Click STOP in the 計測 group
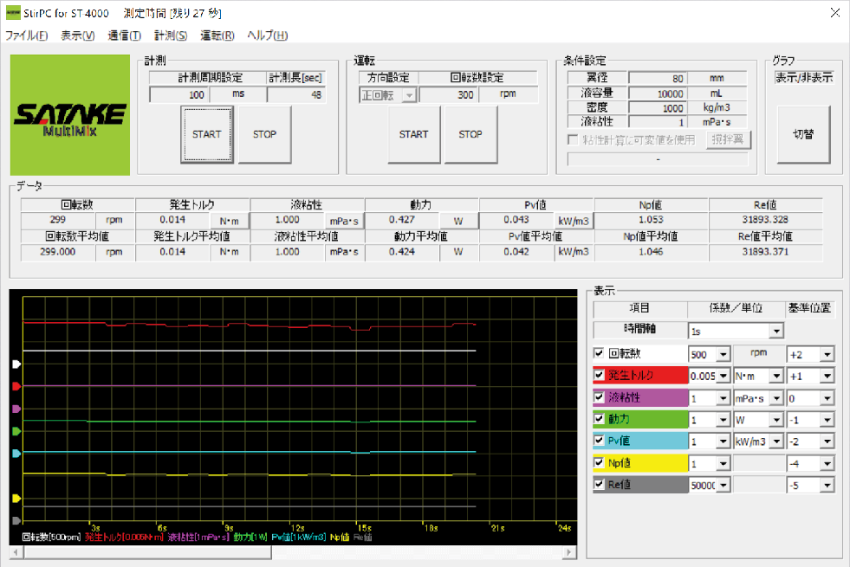 [264, 134]
